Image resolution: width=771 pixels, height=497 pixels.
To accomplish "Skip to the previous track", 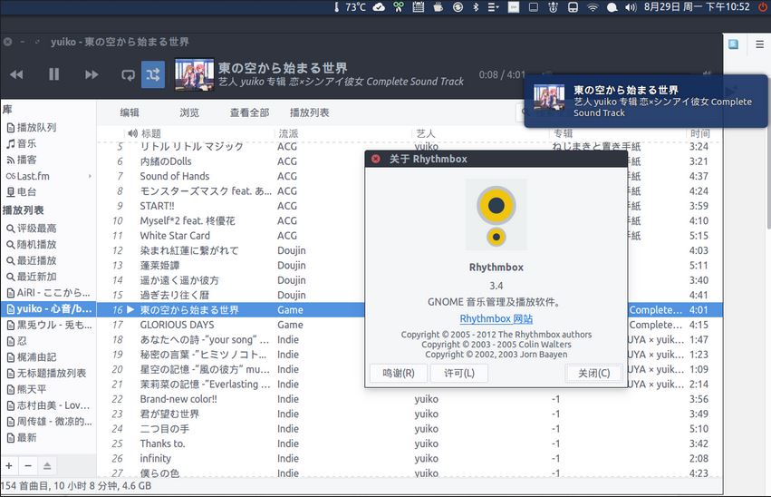I will [x=16, y=74].
